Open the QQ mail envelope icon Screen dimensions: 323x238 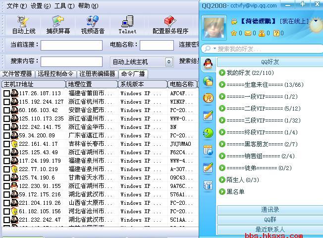[248, 33]
